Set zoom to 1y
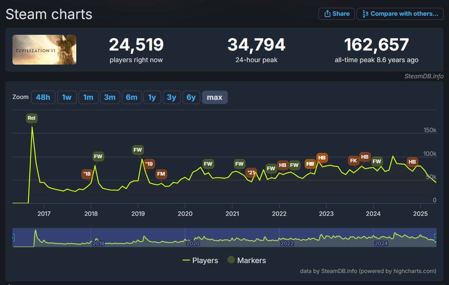Viewport: 449px width, 285px height. click(x=152, y=97)
